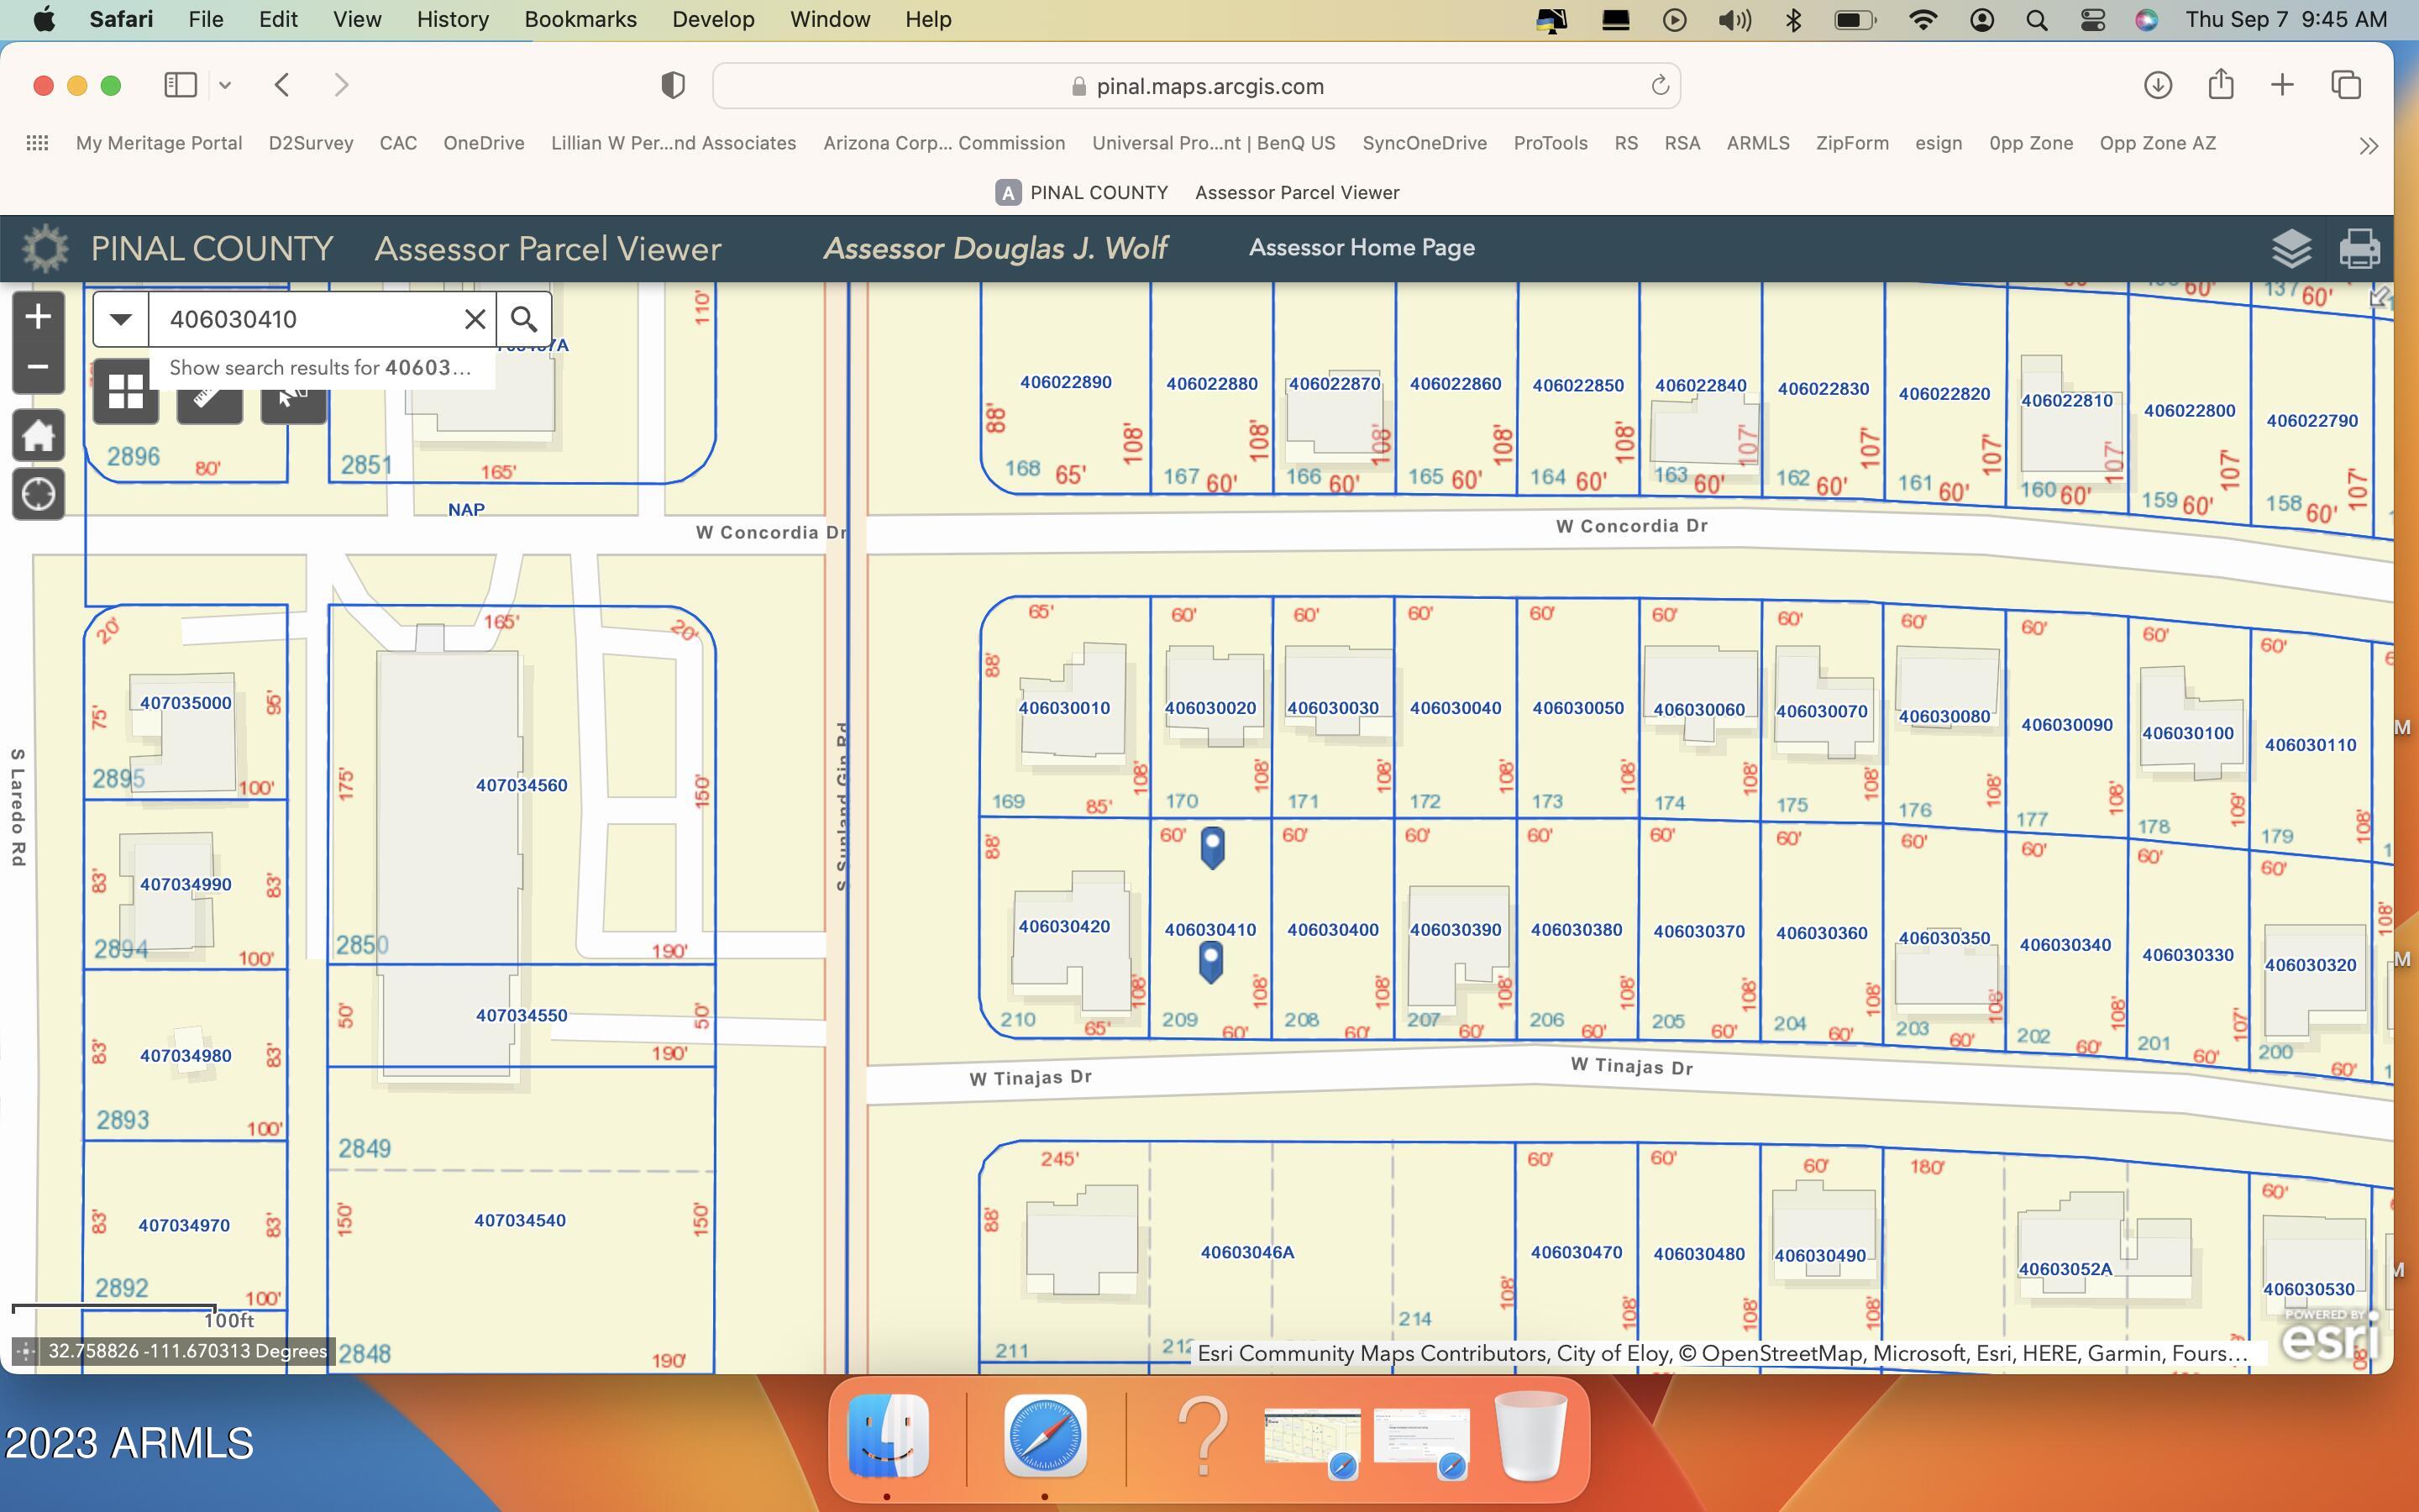Image resolution: width=2419 pixels, height=1512 pixels.
Task: Select parcel label 406030420
Action: point(1063,927)
